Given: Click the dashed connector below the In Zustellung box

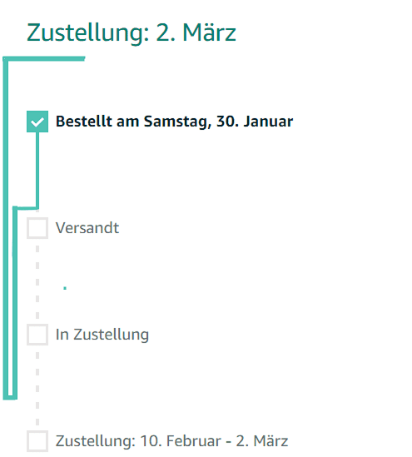Looking at the screenshot, I should (37, 388).
